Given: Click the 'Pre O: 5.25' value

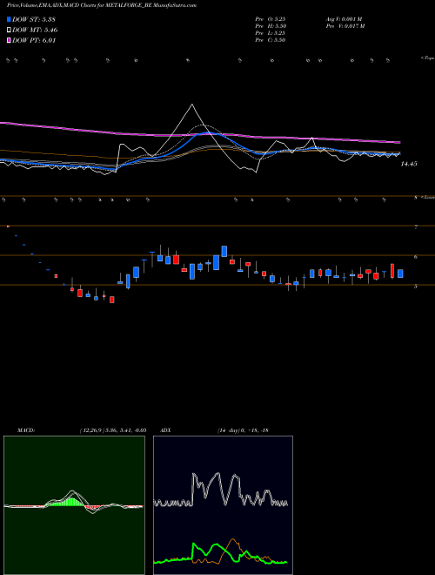Looking at the screenshot, I should tap(271, 19).
